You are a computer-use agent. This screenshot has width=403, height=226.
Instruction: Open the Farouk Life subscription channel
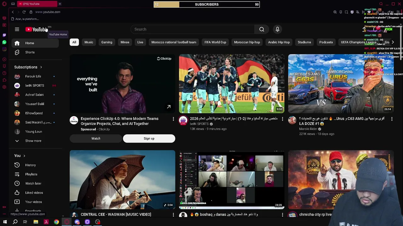35,76
